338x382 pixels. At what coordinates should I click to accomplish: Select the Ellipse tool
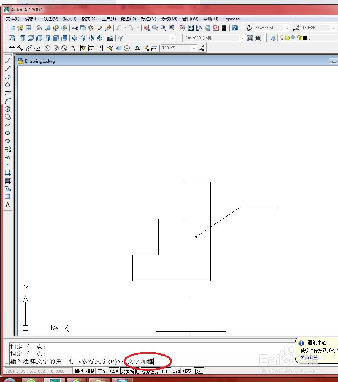coord(8,133)
